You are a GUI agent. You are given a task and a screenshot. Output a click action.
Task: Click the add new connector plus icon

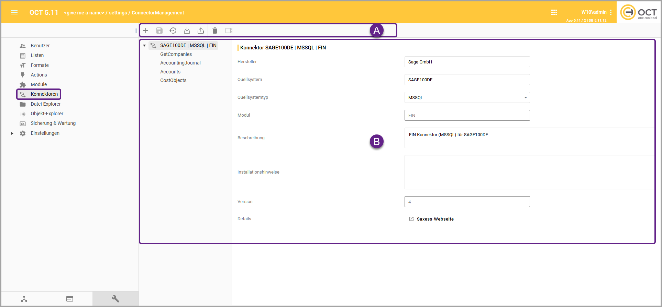tap(146, 31)
